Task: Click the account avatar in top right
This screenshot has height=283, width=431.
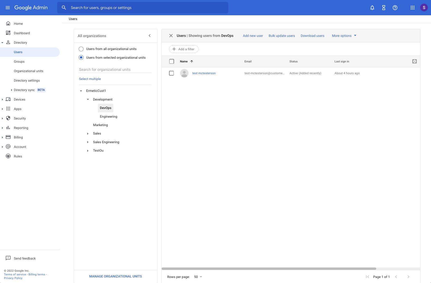Action: click(424, 7)
